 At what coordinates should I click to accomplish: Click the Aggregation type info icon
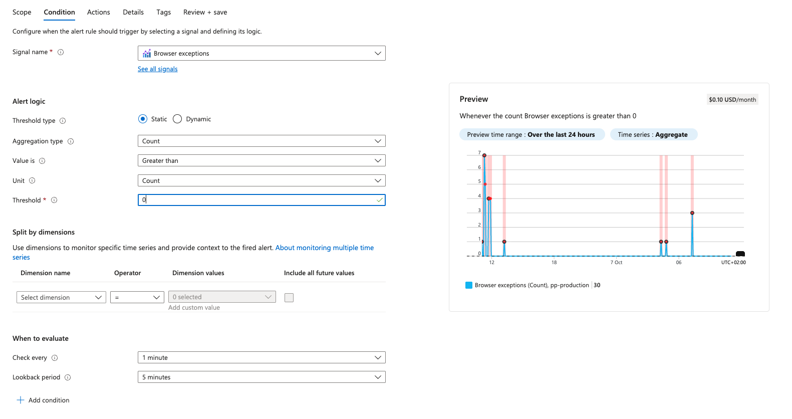click(x=71, y=141)
